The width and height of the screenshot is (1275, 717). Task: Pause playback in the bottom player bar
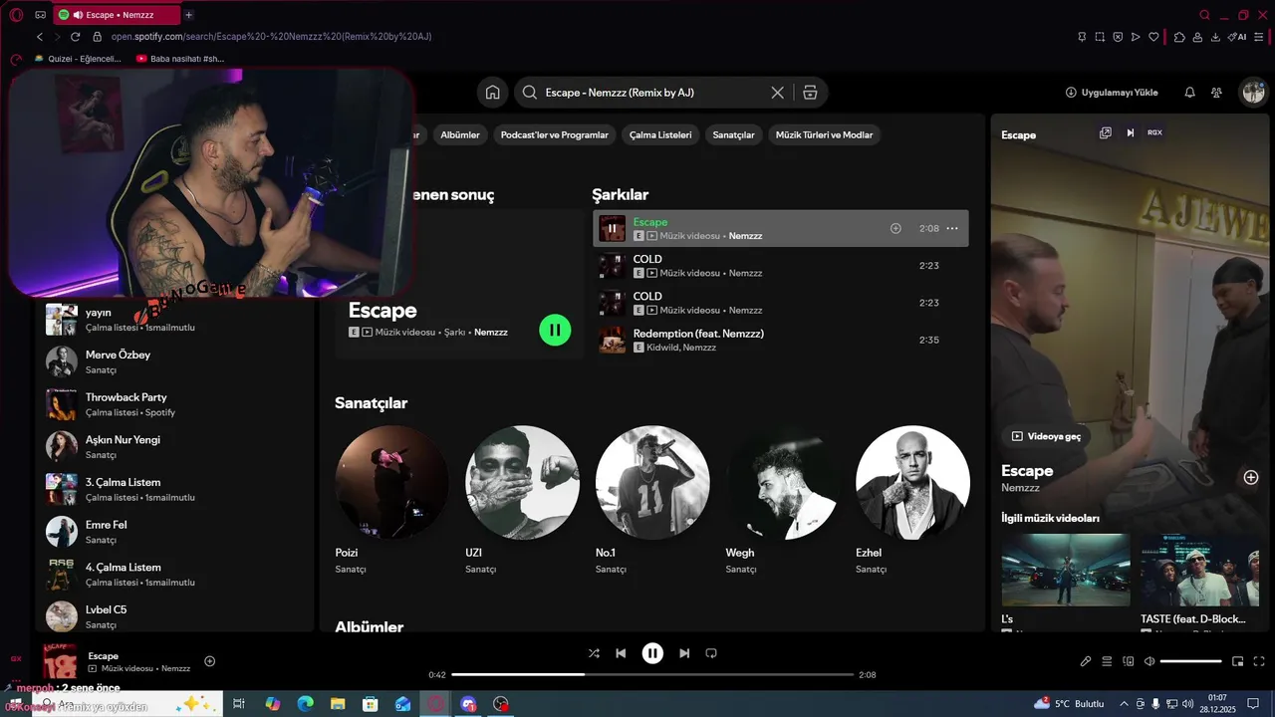(x=652, y=653)
